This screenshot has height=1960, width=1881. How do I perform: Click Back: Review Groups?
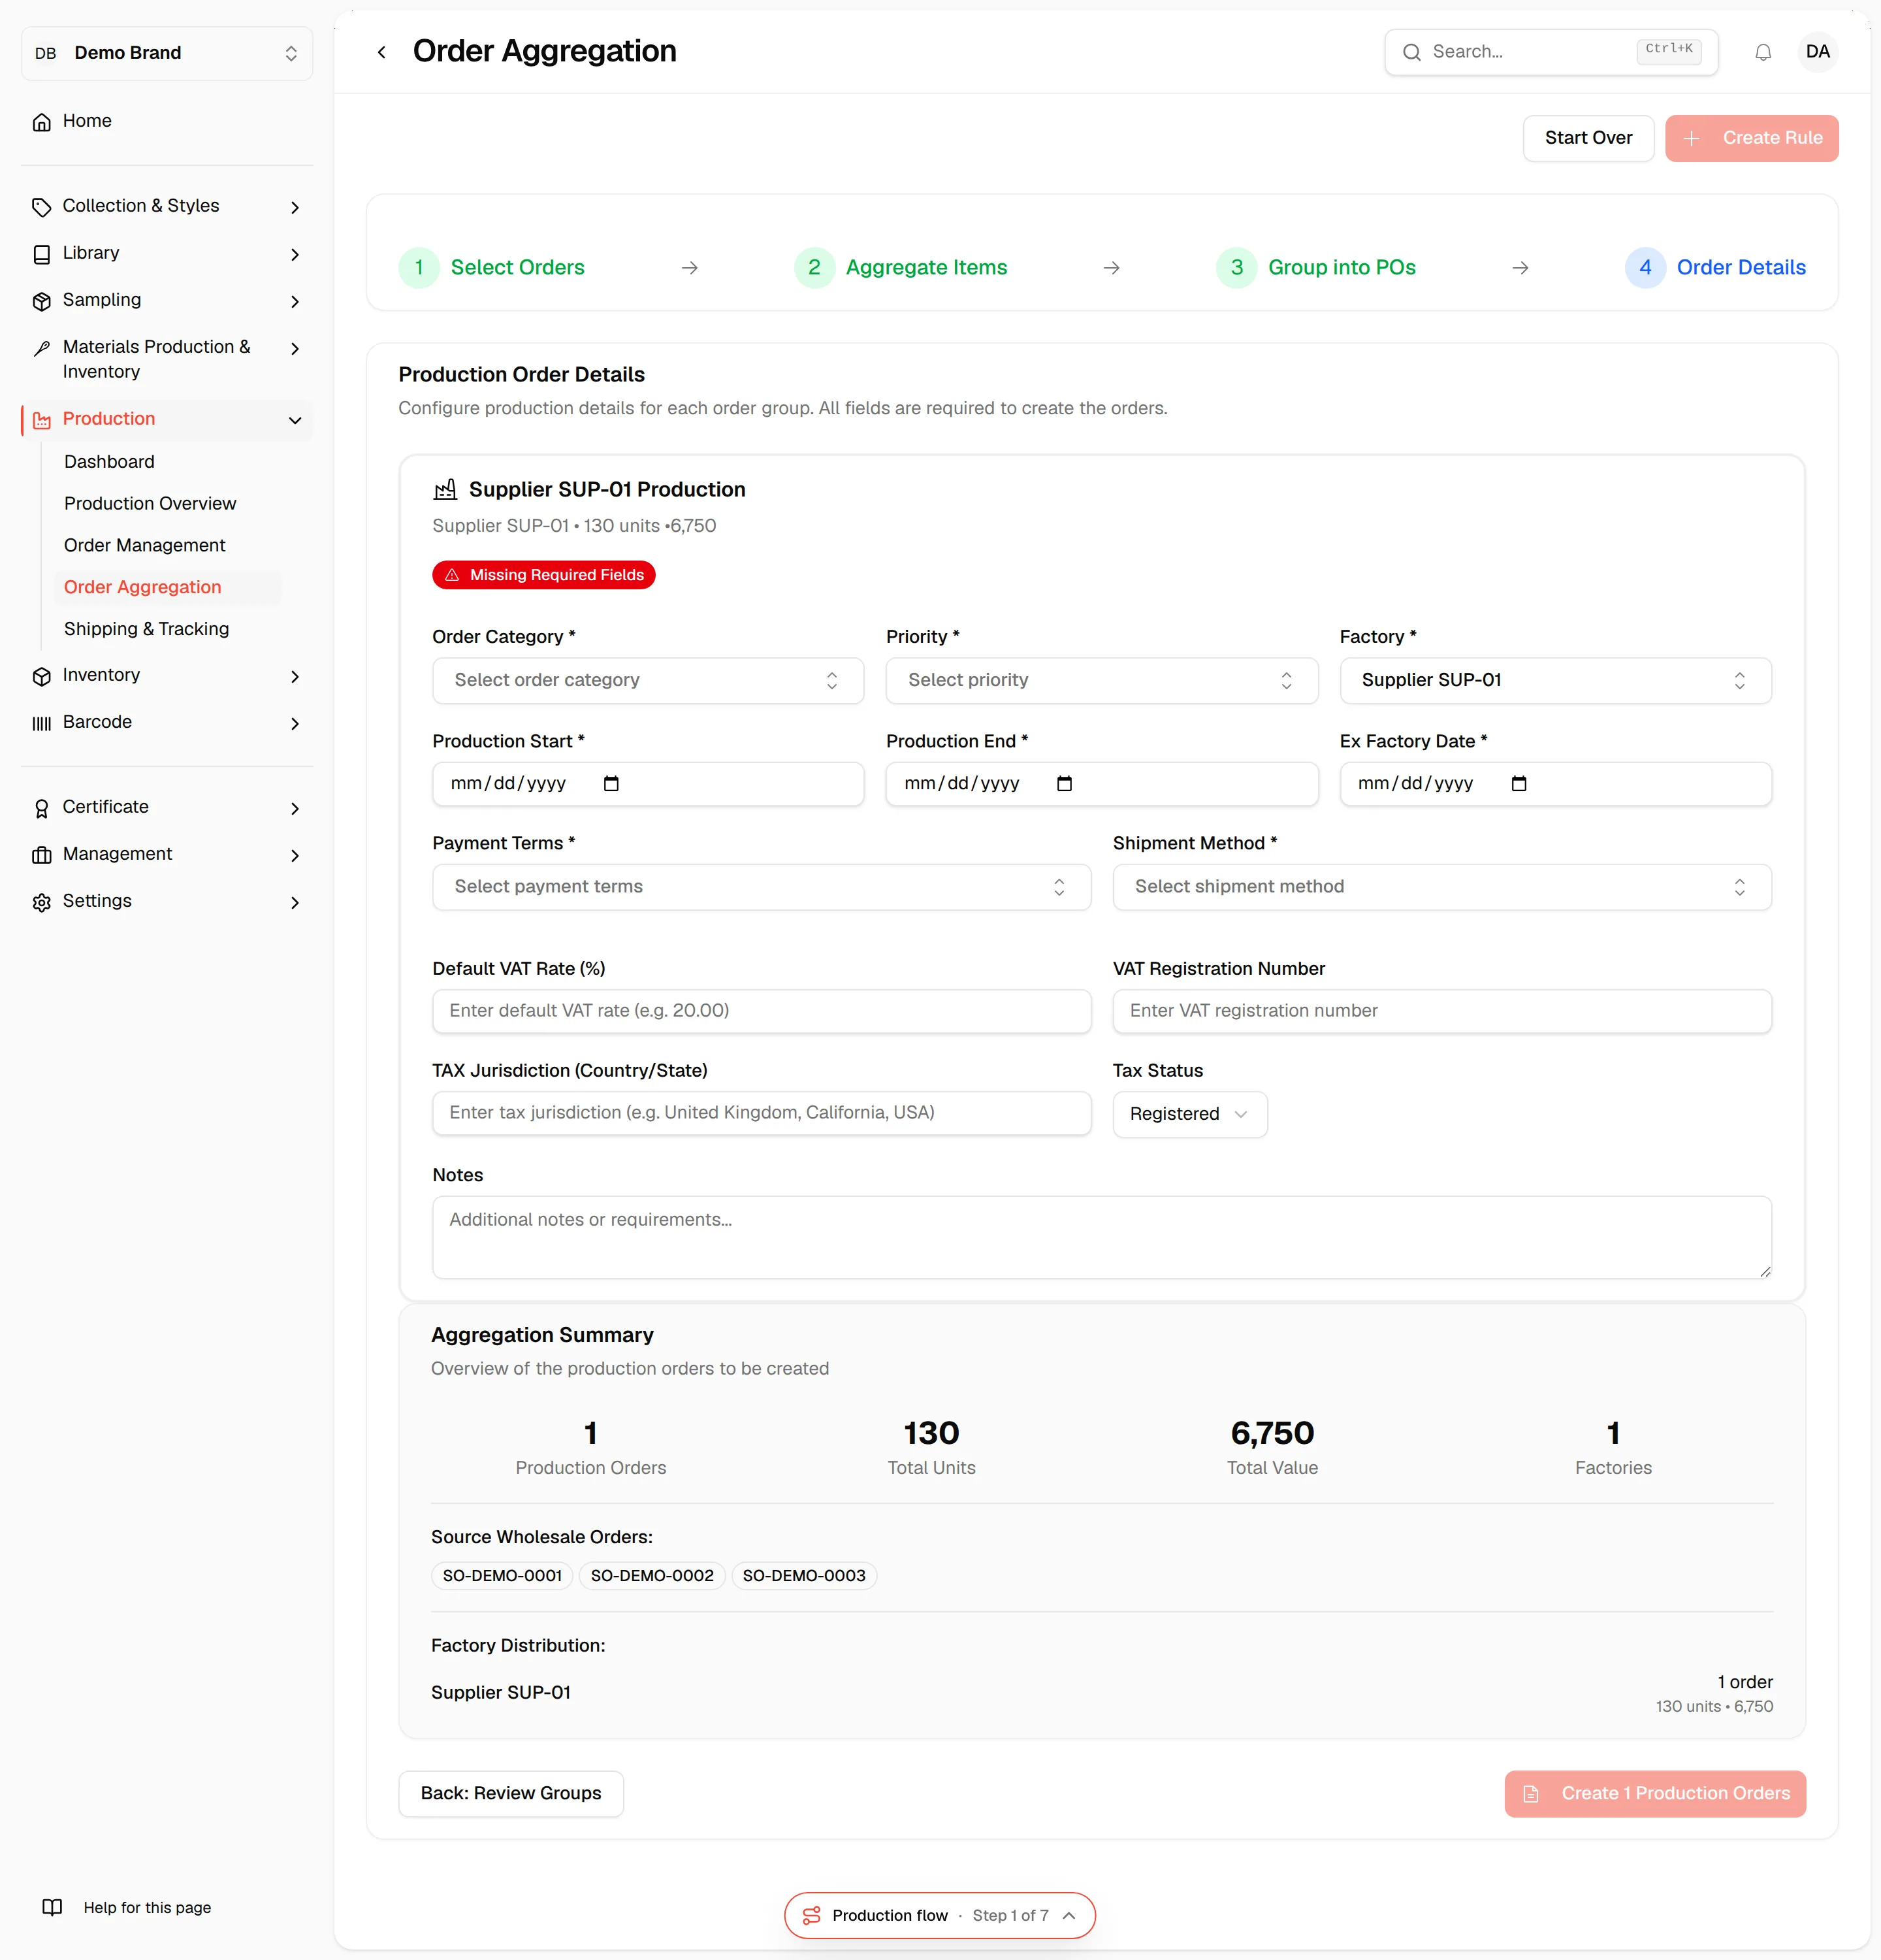[x=511, y=1793]
